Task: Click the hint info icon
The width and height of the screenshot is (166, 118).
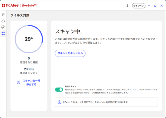Action: pyautogui.click(x=59, y=102)
